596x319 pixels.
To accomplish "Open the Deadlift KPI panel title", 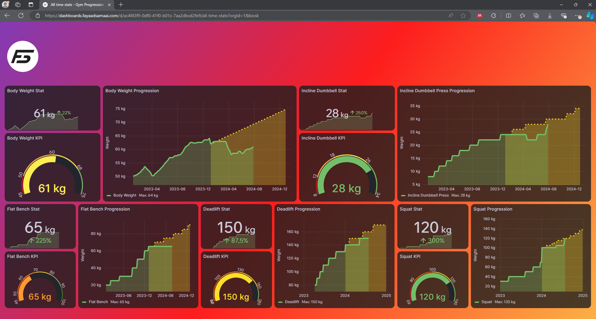I will 216,256.
